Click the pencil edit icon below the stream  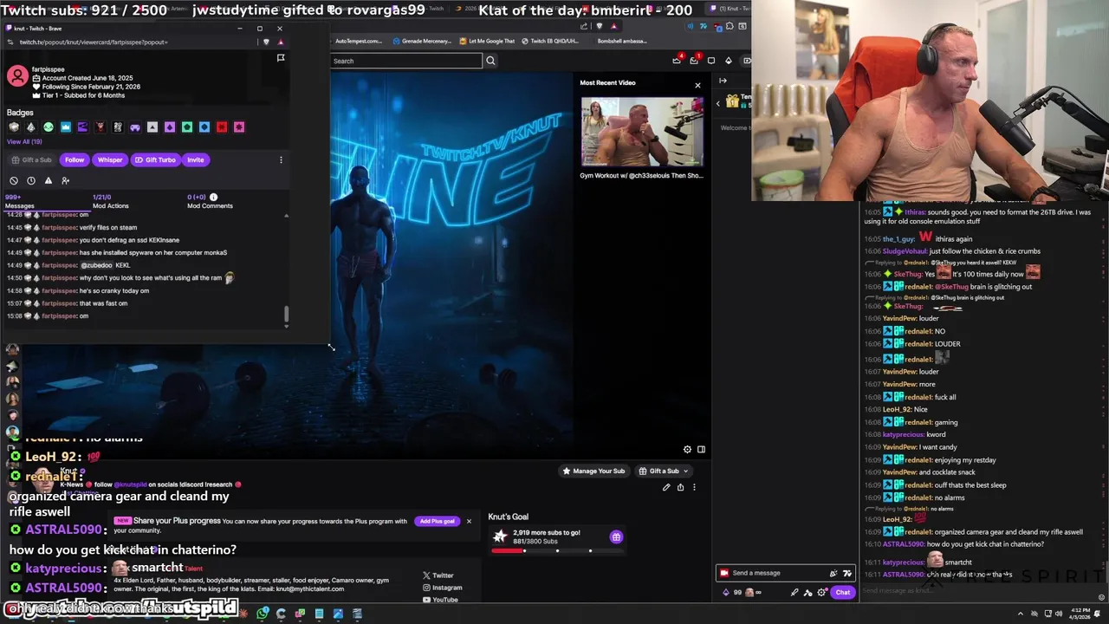(666, 487)
